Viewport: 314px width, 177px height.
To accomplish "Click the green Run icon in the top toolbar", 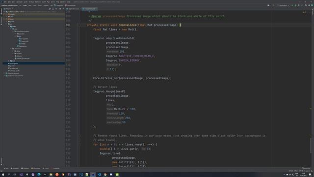I will (292, 5).
